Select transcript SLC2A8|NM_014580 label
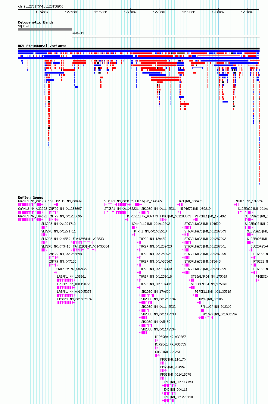Screen dimensions: 268x404 pos(56,239)
